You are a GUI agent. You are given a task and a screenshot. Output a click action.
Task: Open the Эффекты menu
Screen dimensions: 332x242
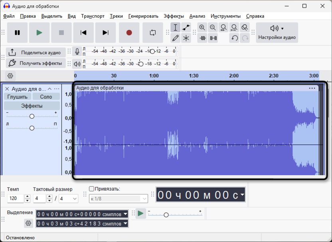[174, 16]
